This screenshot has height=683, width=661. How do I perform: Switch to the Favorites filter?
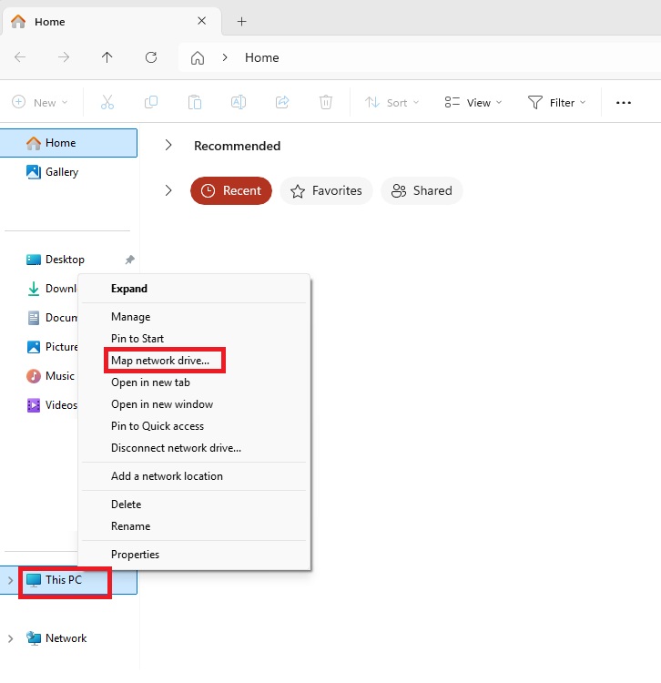pos(327,191)
